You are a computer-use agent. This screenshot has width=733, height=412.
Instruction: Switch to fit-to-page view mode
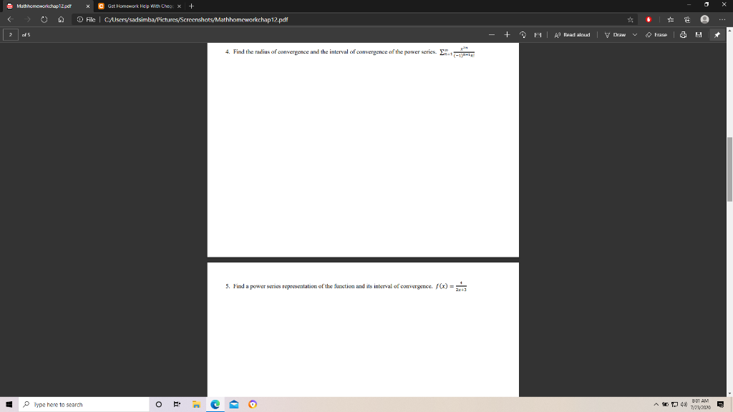[x=537, y=34]
